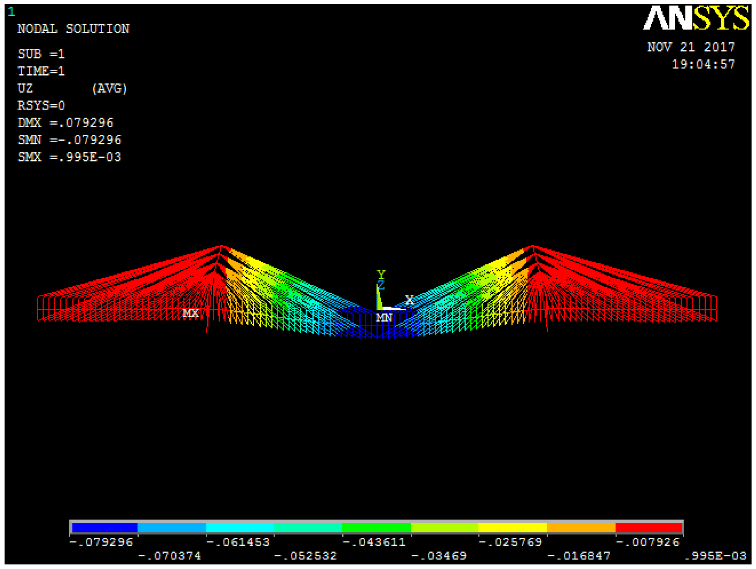Click the NOV 21 2017 date text
The height and width of the screenshot is (569, 756).
tap(691, 47)
